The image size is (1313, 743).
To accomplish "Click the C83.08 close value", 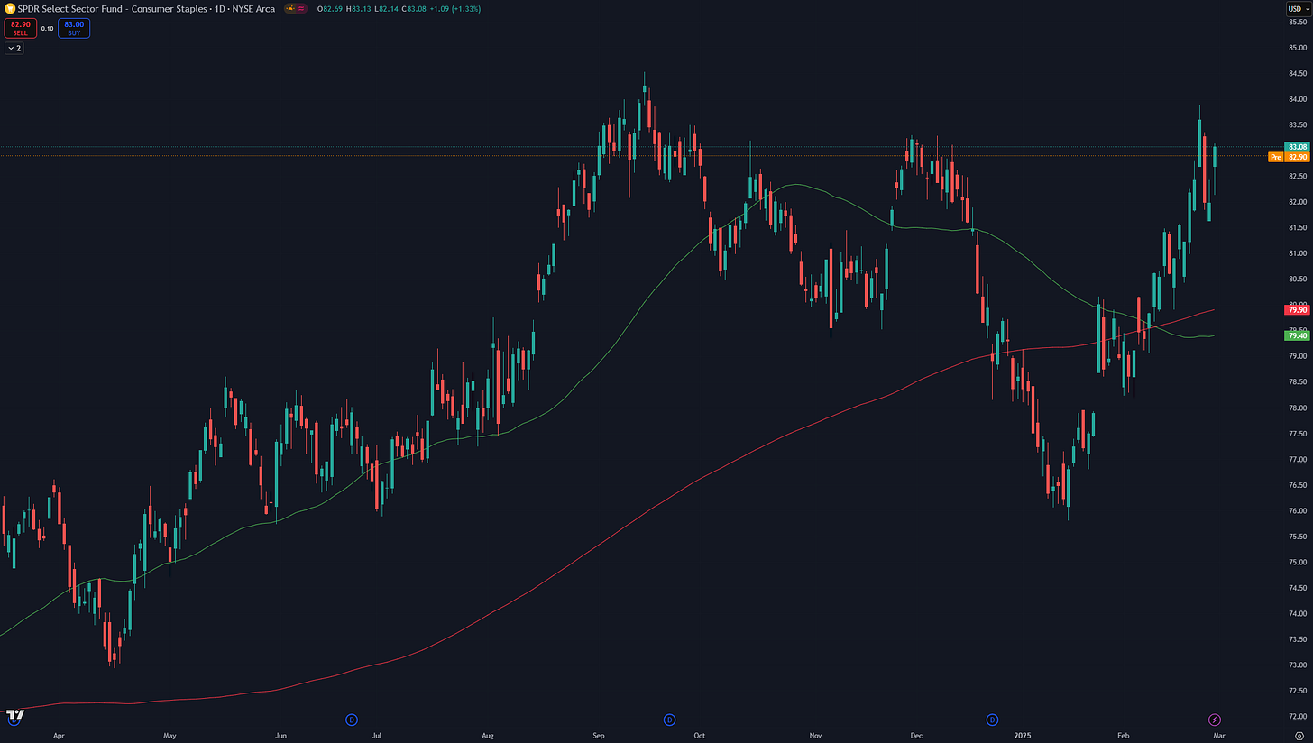I will click(413, 9).
